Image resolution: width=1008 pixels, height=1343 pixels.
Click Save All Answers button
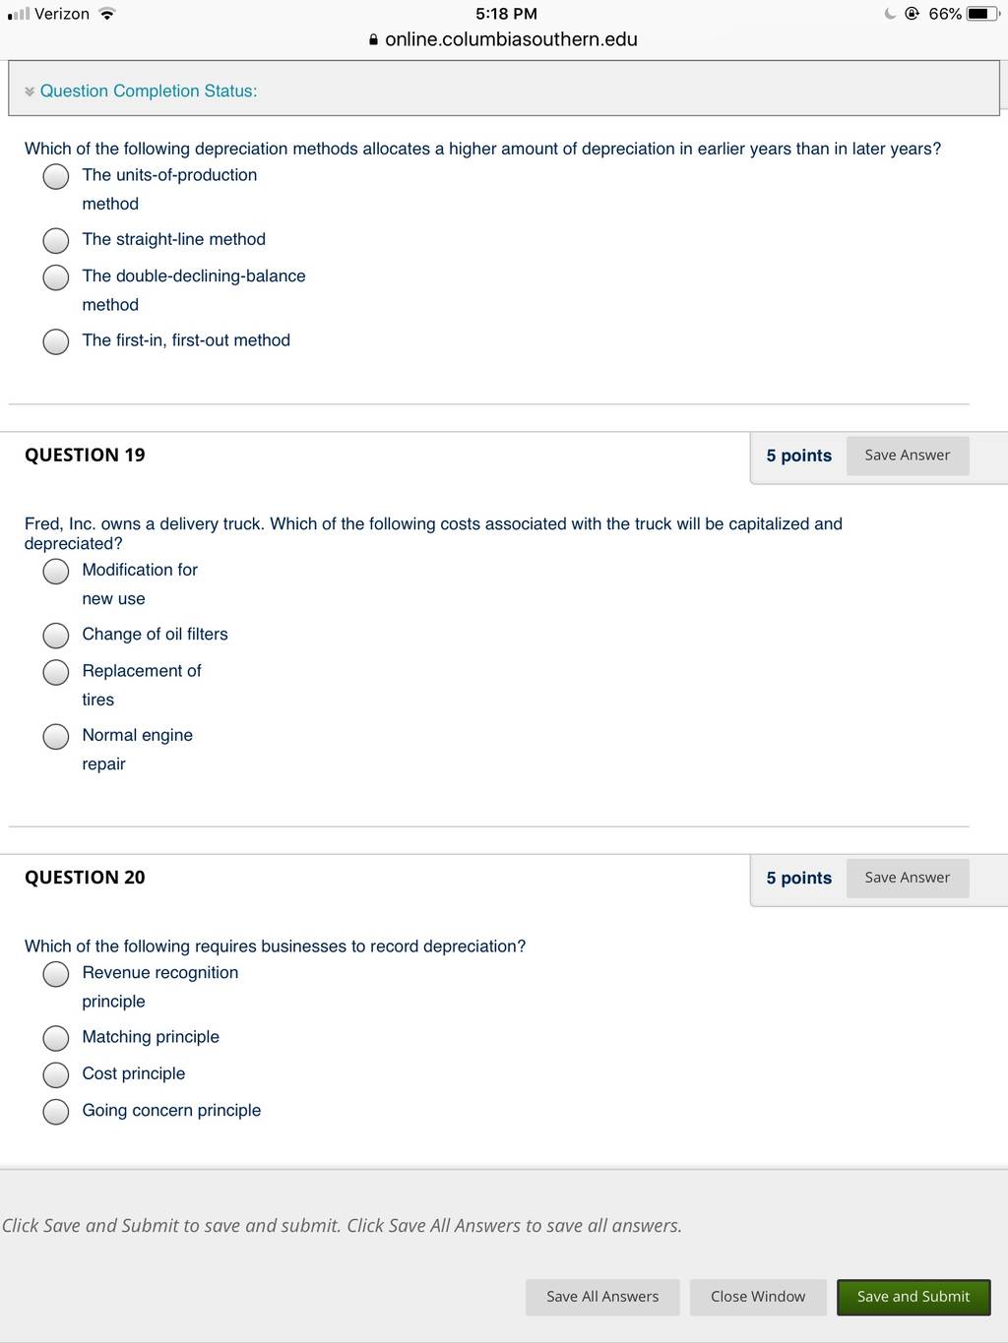click(x=602, y=1297)
